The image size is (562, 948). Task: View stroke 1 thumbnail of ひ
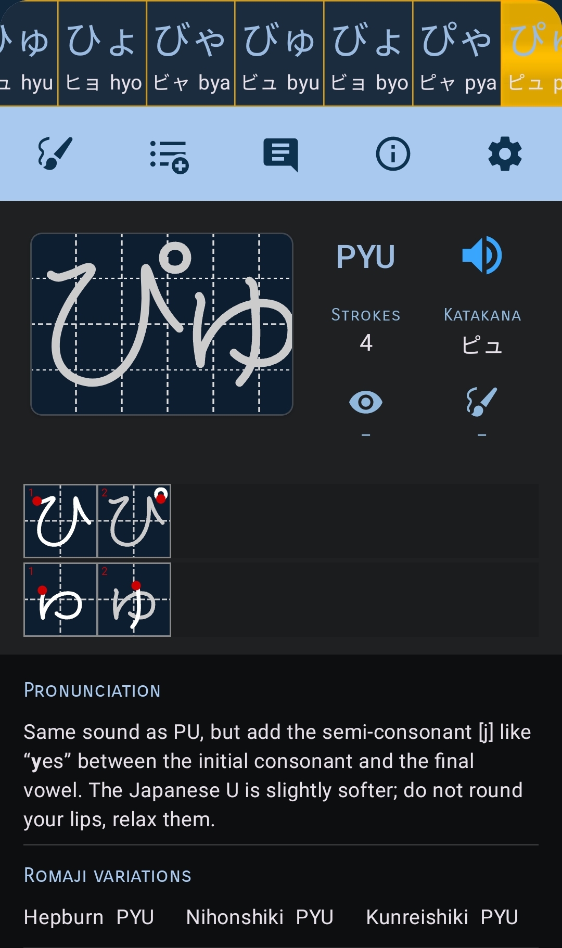tap(60, 521)
